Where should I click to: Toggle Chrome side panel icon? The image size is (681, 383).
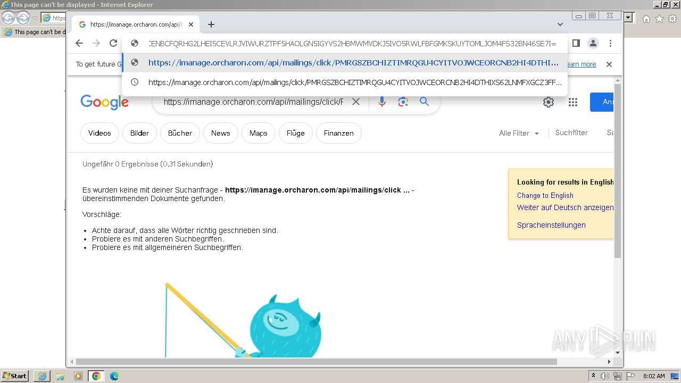[x=576, y=43]
